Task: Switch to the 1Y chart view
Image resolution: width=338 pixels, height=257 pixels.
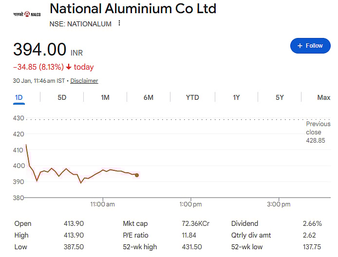Action: click(236, 97)
